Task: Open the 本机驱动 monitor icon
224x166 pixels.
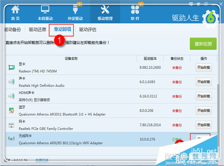Action: 45,9
